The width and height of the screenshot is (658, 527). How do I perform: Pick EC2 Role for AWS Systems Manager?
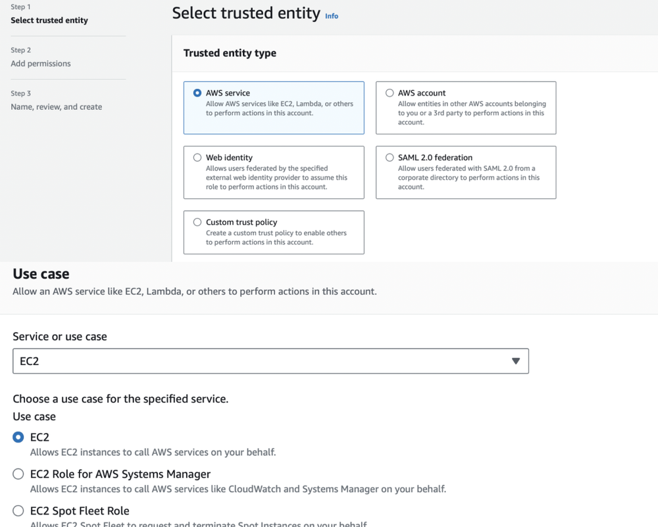click(x=18, y=474)
